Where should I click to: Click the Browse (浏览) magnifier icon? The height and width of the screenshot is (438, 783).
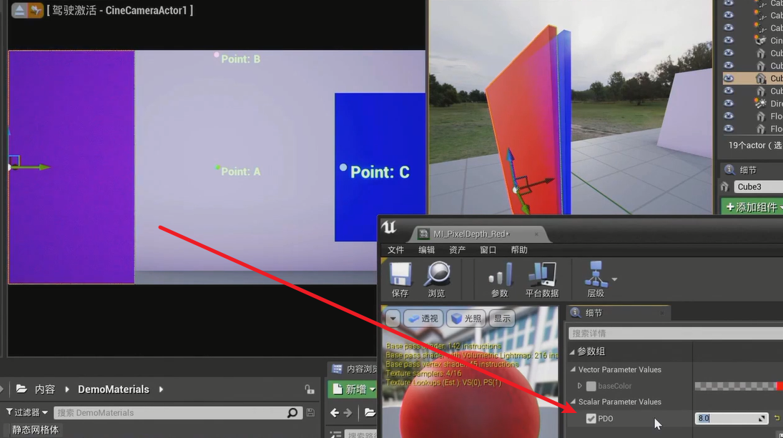(x=437, y=274)
